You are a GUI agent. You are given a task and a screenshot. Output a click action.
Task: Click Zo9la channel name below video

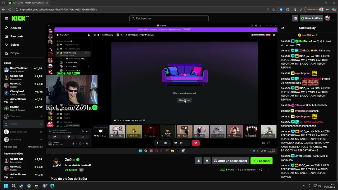pyautogui.click(x=70, y=160)
